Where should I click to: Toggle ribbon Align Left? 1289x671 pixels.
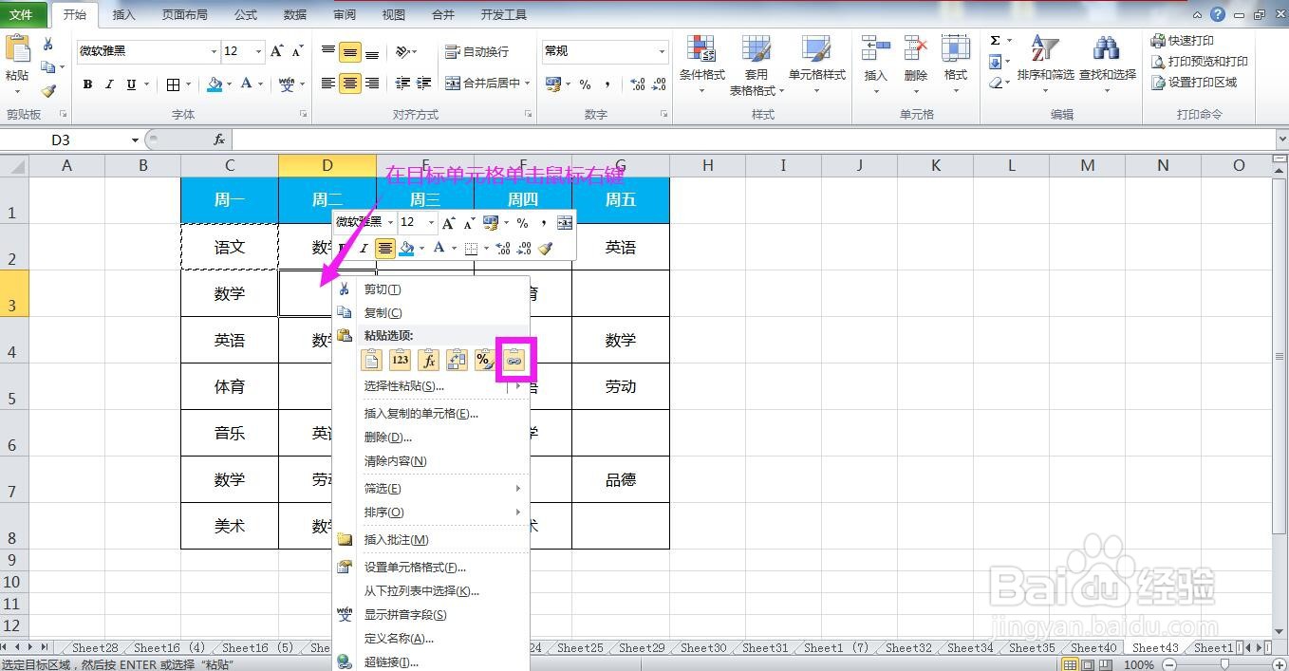coord(328,84)
